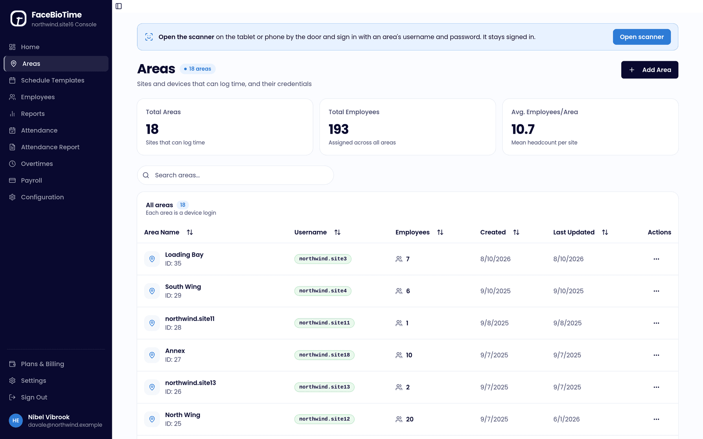Click the South Wing location pin icon
The width and height of the screenshot is (703, 439).
click(x=152, y=291)
